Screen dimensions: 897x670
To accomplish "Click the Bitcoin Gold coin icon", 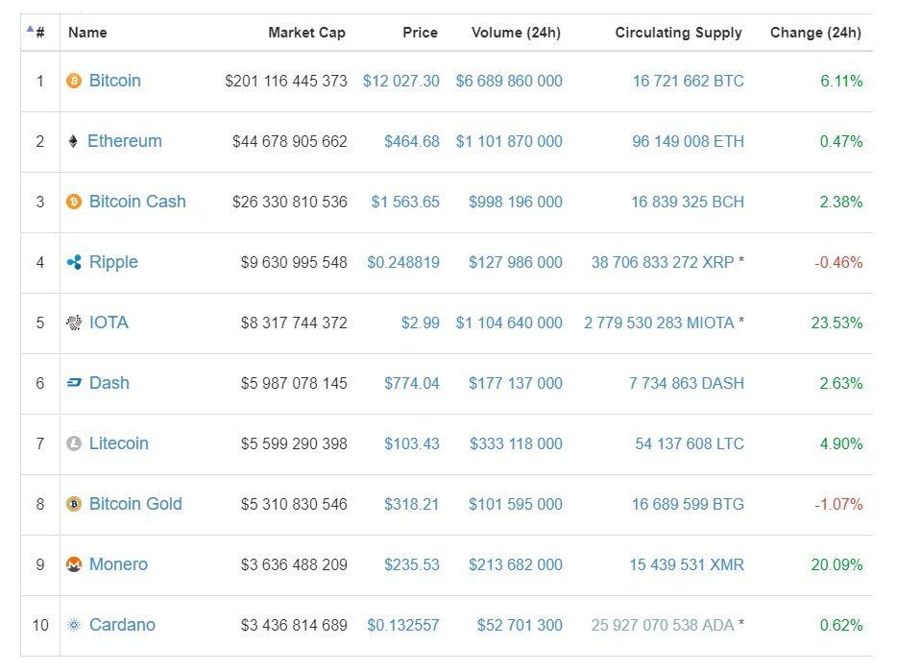I will [x=74, y=505].
